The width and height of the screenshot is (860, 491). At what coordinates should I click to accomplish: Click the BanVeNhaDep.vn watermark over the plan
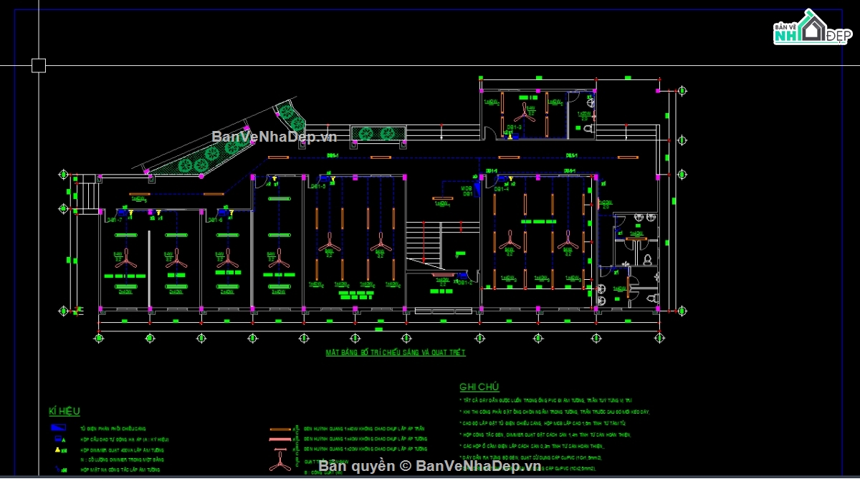(x=274, y=136)
